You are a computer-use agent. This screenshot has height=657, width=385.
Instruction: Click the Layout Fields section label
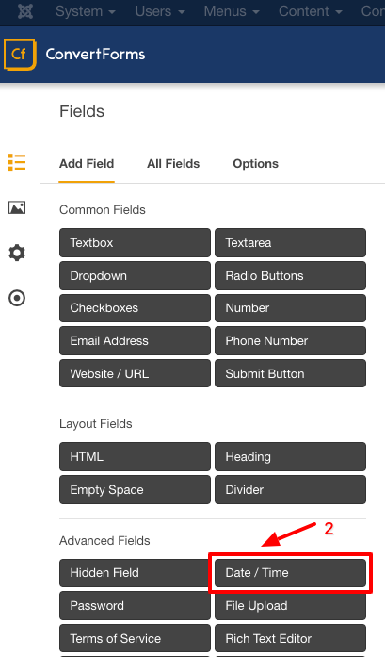click(x=96, y=424)
